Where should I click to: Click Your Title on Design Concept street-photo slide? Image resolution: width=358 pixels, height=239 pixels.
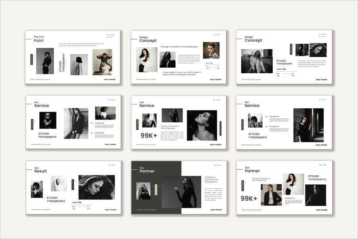tap(281, 69)
